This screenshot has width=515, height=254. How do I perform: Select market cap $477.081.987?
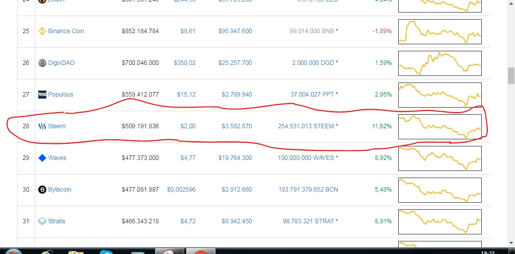click(140, 190)
